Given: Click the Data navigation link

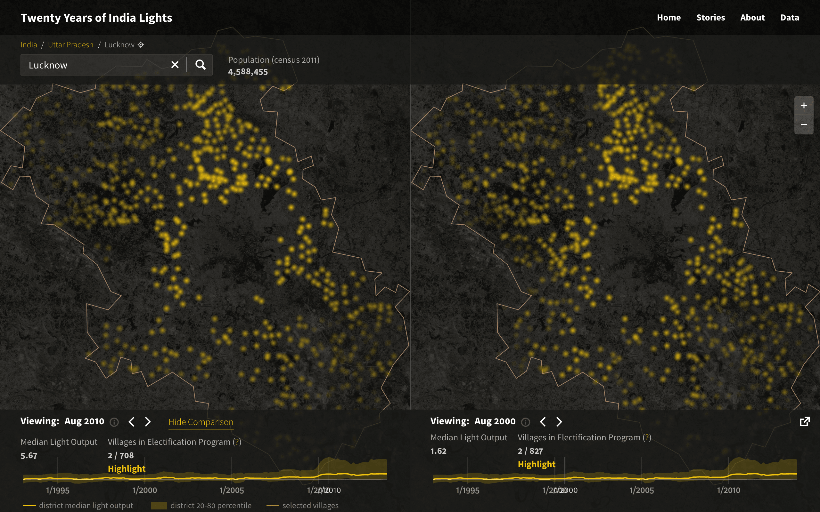Looking at the screenshot, I should pyautogui.click(x=789, y=17).
